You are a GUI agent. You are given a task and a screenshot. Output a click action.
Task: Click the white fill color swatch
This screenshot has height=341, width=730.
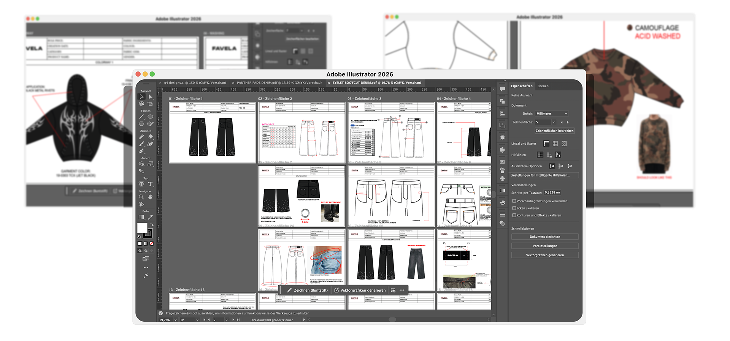[142, 228]
